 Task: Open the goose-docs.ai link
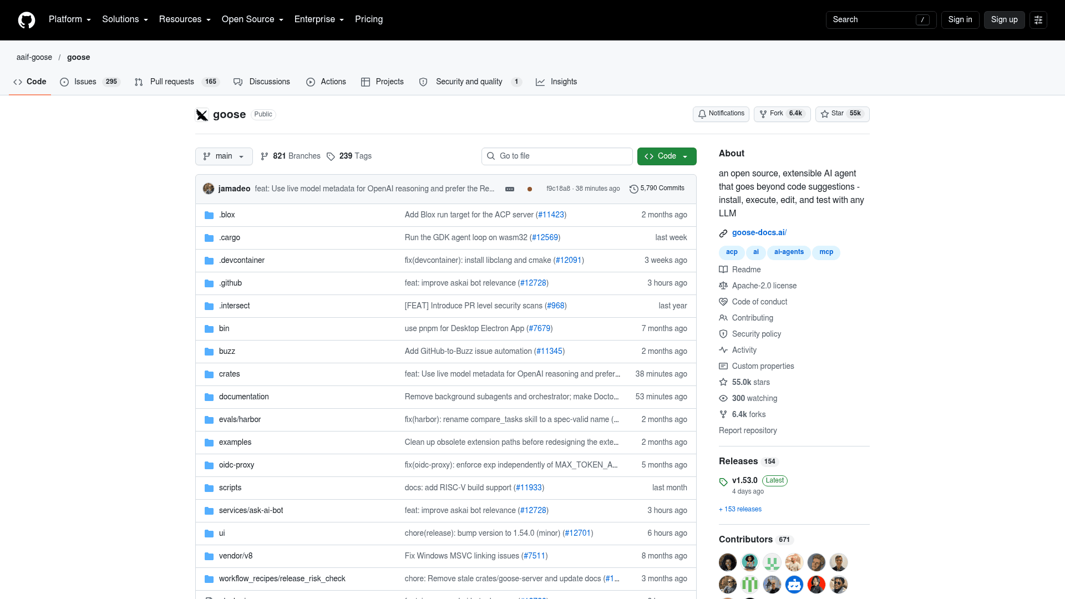coord(759,233)
